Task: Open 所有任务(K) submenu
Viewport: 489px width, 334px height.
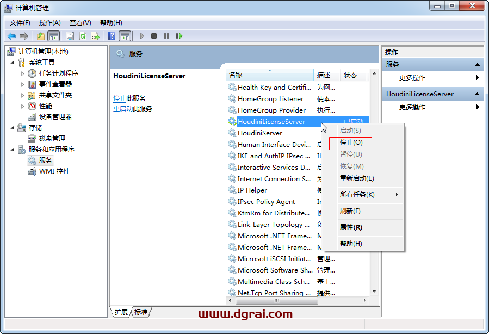Action: pos(363,195)
